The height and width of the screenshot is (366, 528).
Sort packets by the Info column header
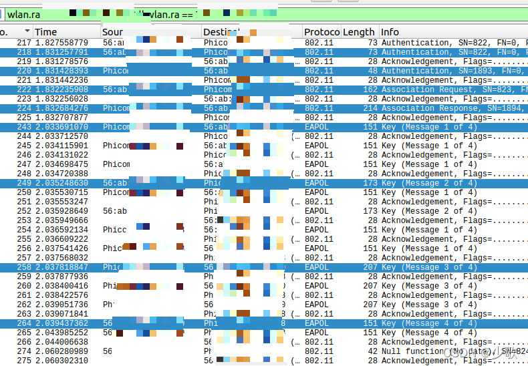[x=454, y=32]
